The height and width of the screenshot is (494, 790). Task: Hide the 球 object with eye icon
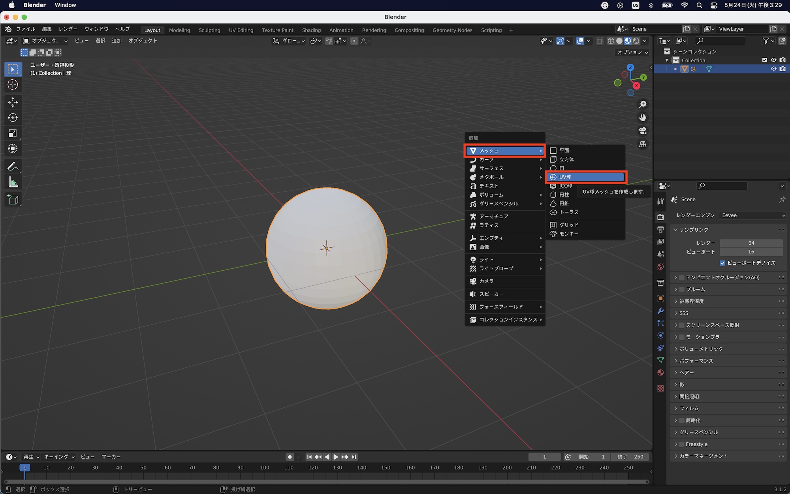pos(773,69)
